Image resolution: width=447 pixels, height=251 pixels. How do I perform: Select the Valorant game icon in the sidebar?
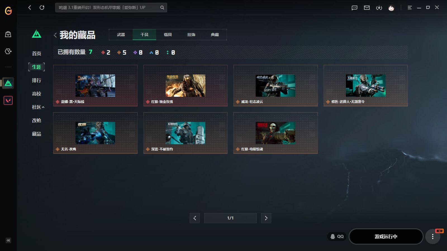(x=8, y=100)
